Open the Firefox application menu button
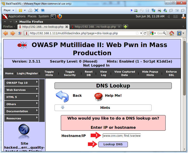This screenshot has height=153, width=188. (x=9, y=27)
